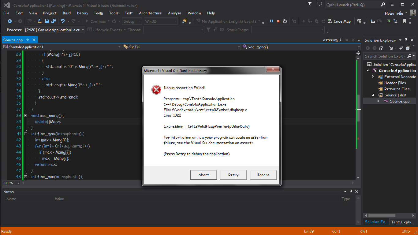Image resolution: width=418 pixels, height=235 pixels.
Task: Click Collapse All icon in Solution Explorer
Action: click(408, 48)
